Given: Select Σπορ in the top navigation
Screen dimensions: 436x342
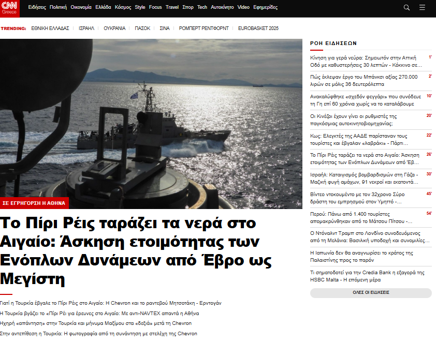Looking at the screenshot, I should pos(188,7).
